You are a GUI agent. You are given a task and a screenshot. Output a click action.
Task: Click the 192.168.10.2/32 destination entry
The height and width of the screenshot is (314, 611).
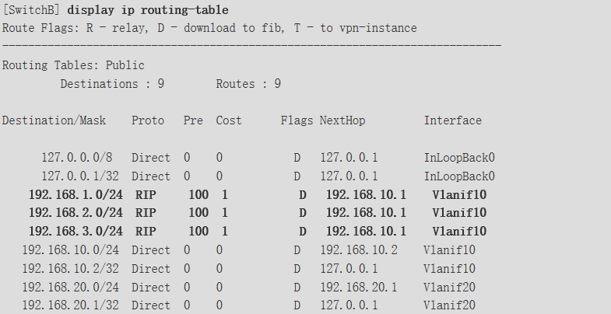pyautogui.click(x=72, y=269)
